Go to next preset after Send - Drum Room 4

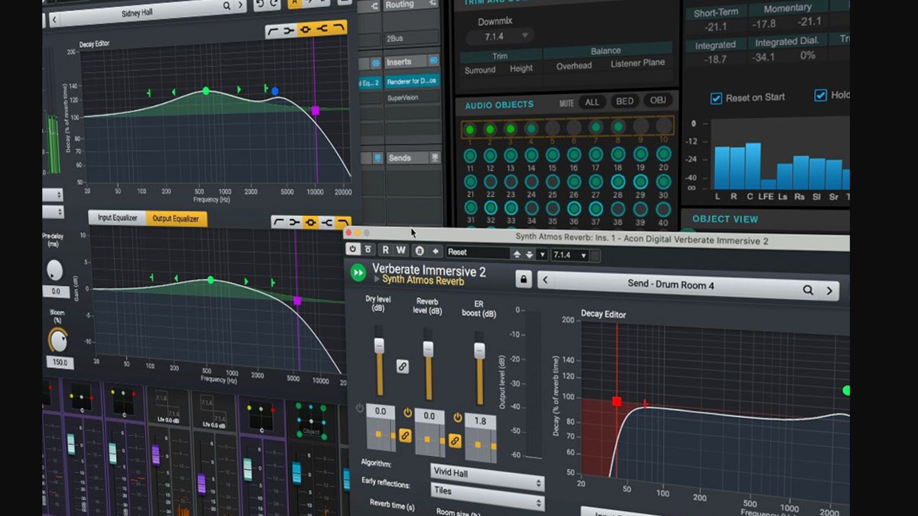click(x=829, y=290)
